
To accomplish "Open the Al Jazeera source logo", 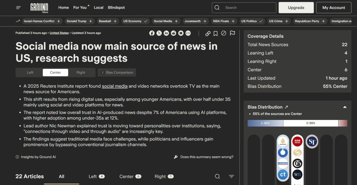I will click(x=283, y=142).
